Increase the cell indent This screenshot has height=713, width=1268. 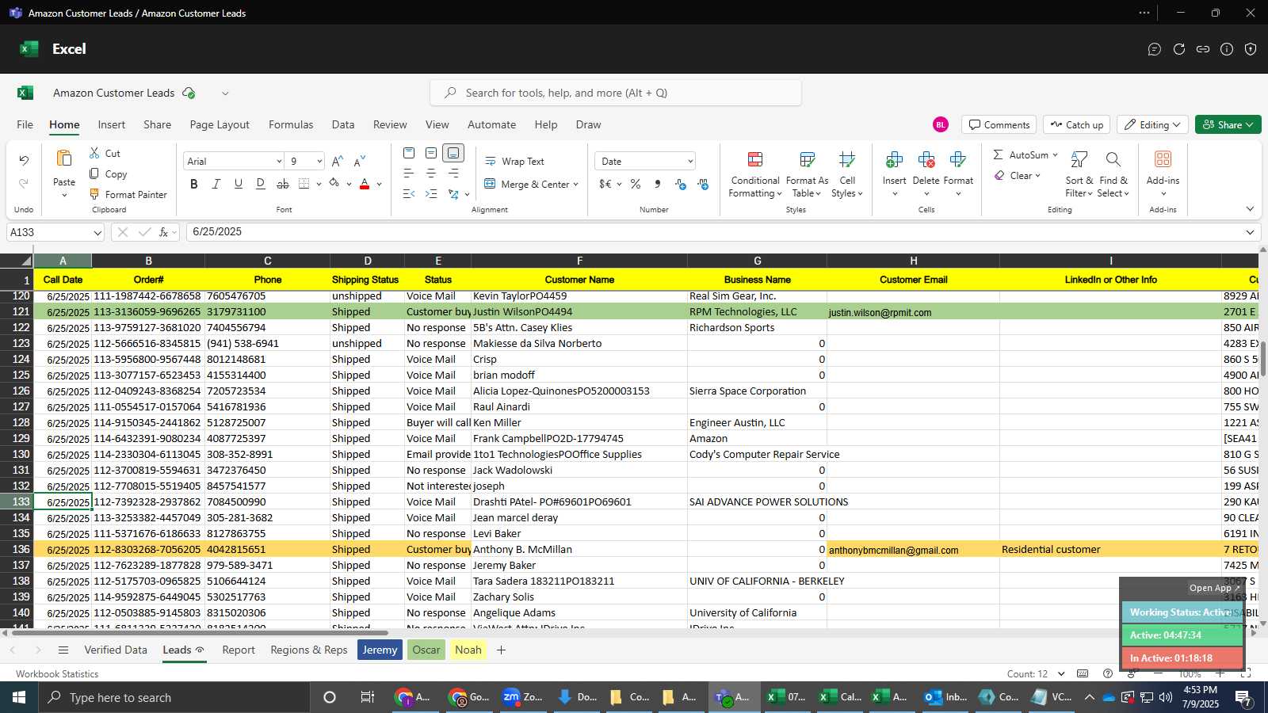click(x=431, y=194)
